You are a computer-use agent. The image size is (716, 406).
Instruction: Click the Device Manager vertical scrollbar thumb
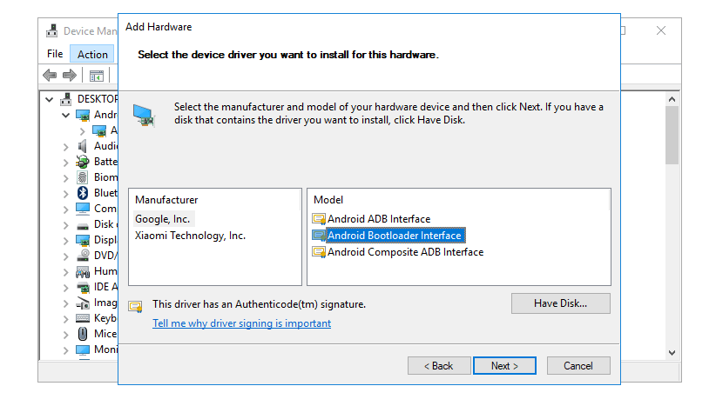[672, 135]
